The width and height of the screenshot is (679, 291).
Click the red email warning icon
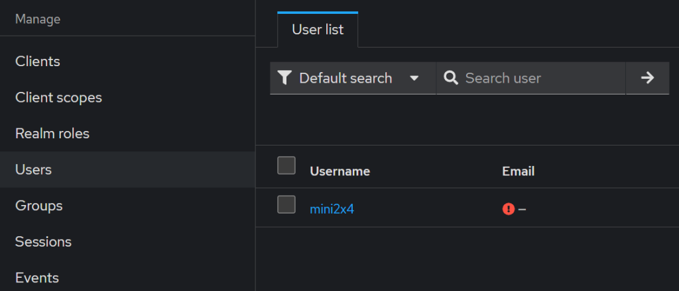[x=509, y=209]
